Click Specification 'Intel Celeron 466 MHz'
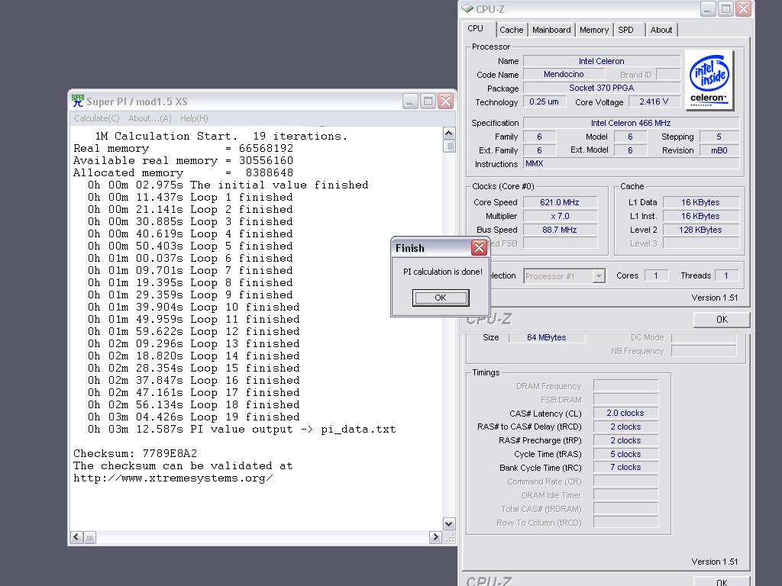 click(x=631, y=123)
